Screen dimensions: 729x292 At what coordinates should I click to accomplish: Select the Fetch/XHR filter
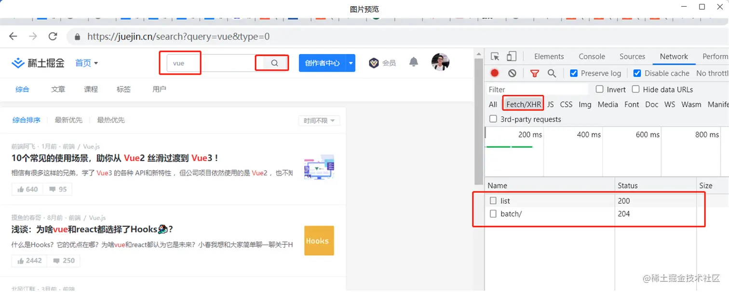point(524,104)
